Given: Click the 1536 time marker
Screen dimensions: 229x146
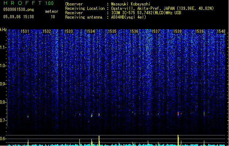Looking at the screenshot, I should pyautogui.click(x=134, y=31).
